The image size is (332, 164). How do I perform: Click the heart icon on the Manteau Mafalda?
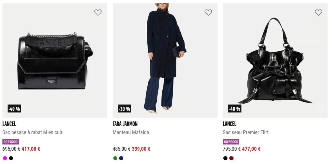(x=208, y=12)
